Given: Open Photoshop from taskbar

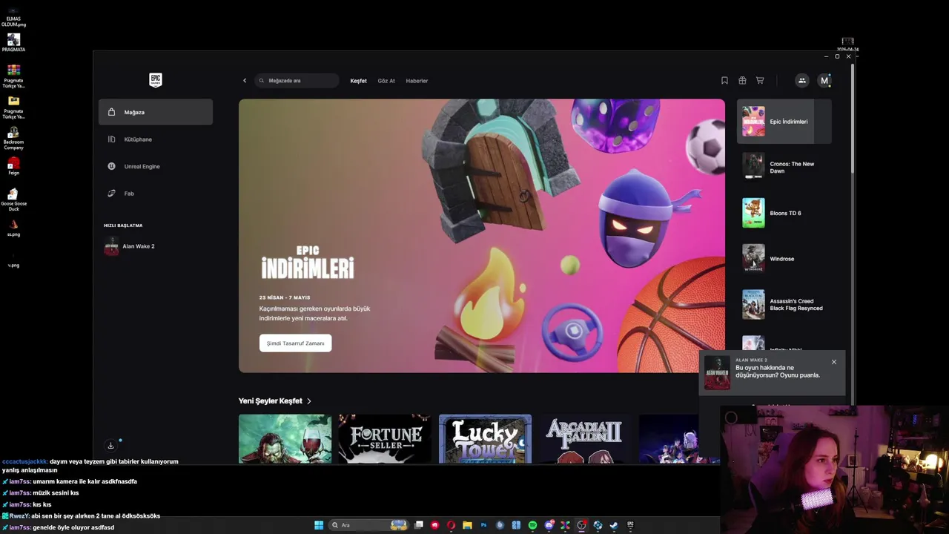Looking at the screenshot, I should click(483, 525).
